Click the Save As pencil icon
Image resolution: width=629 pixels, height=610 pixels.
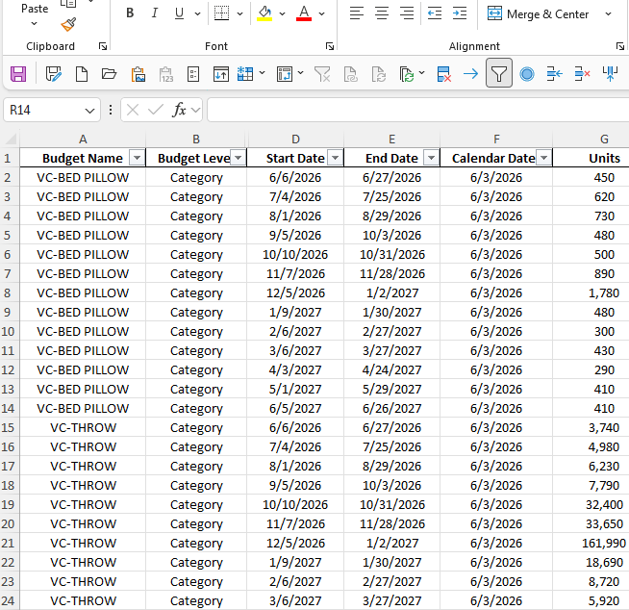pyautogui.click(x=53, y=74)
